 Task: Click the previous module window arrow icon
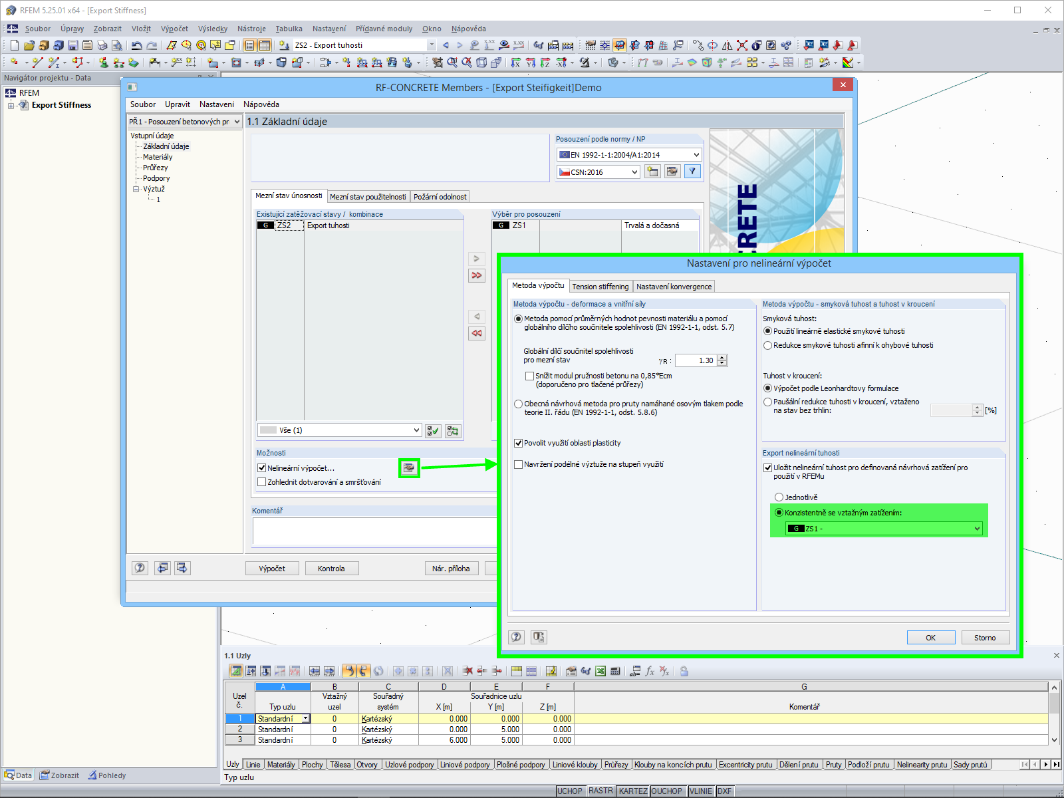(162, 568)
